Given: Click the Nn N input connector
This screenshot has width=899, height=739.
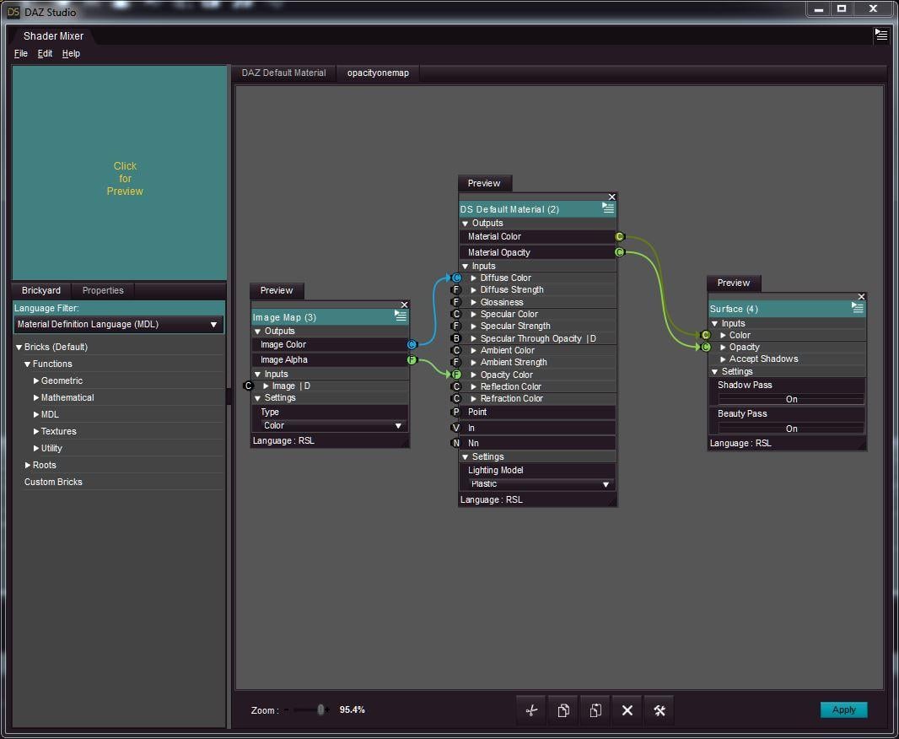Looking at the screenshot, I should [x=456, y=443].
